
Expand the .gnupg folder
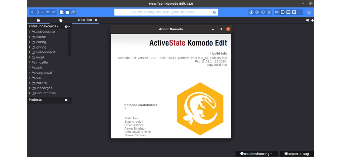(30, 47)
